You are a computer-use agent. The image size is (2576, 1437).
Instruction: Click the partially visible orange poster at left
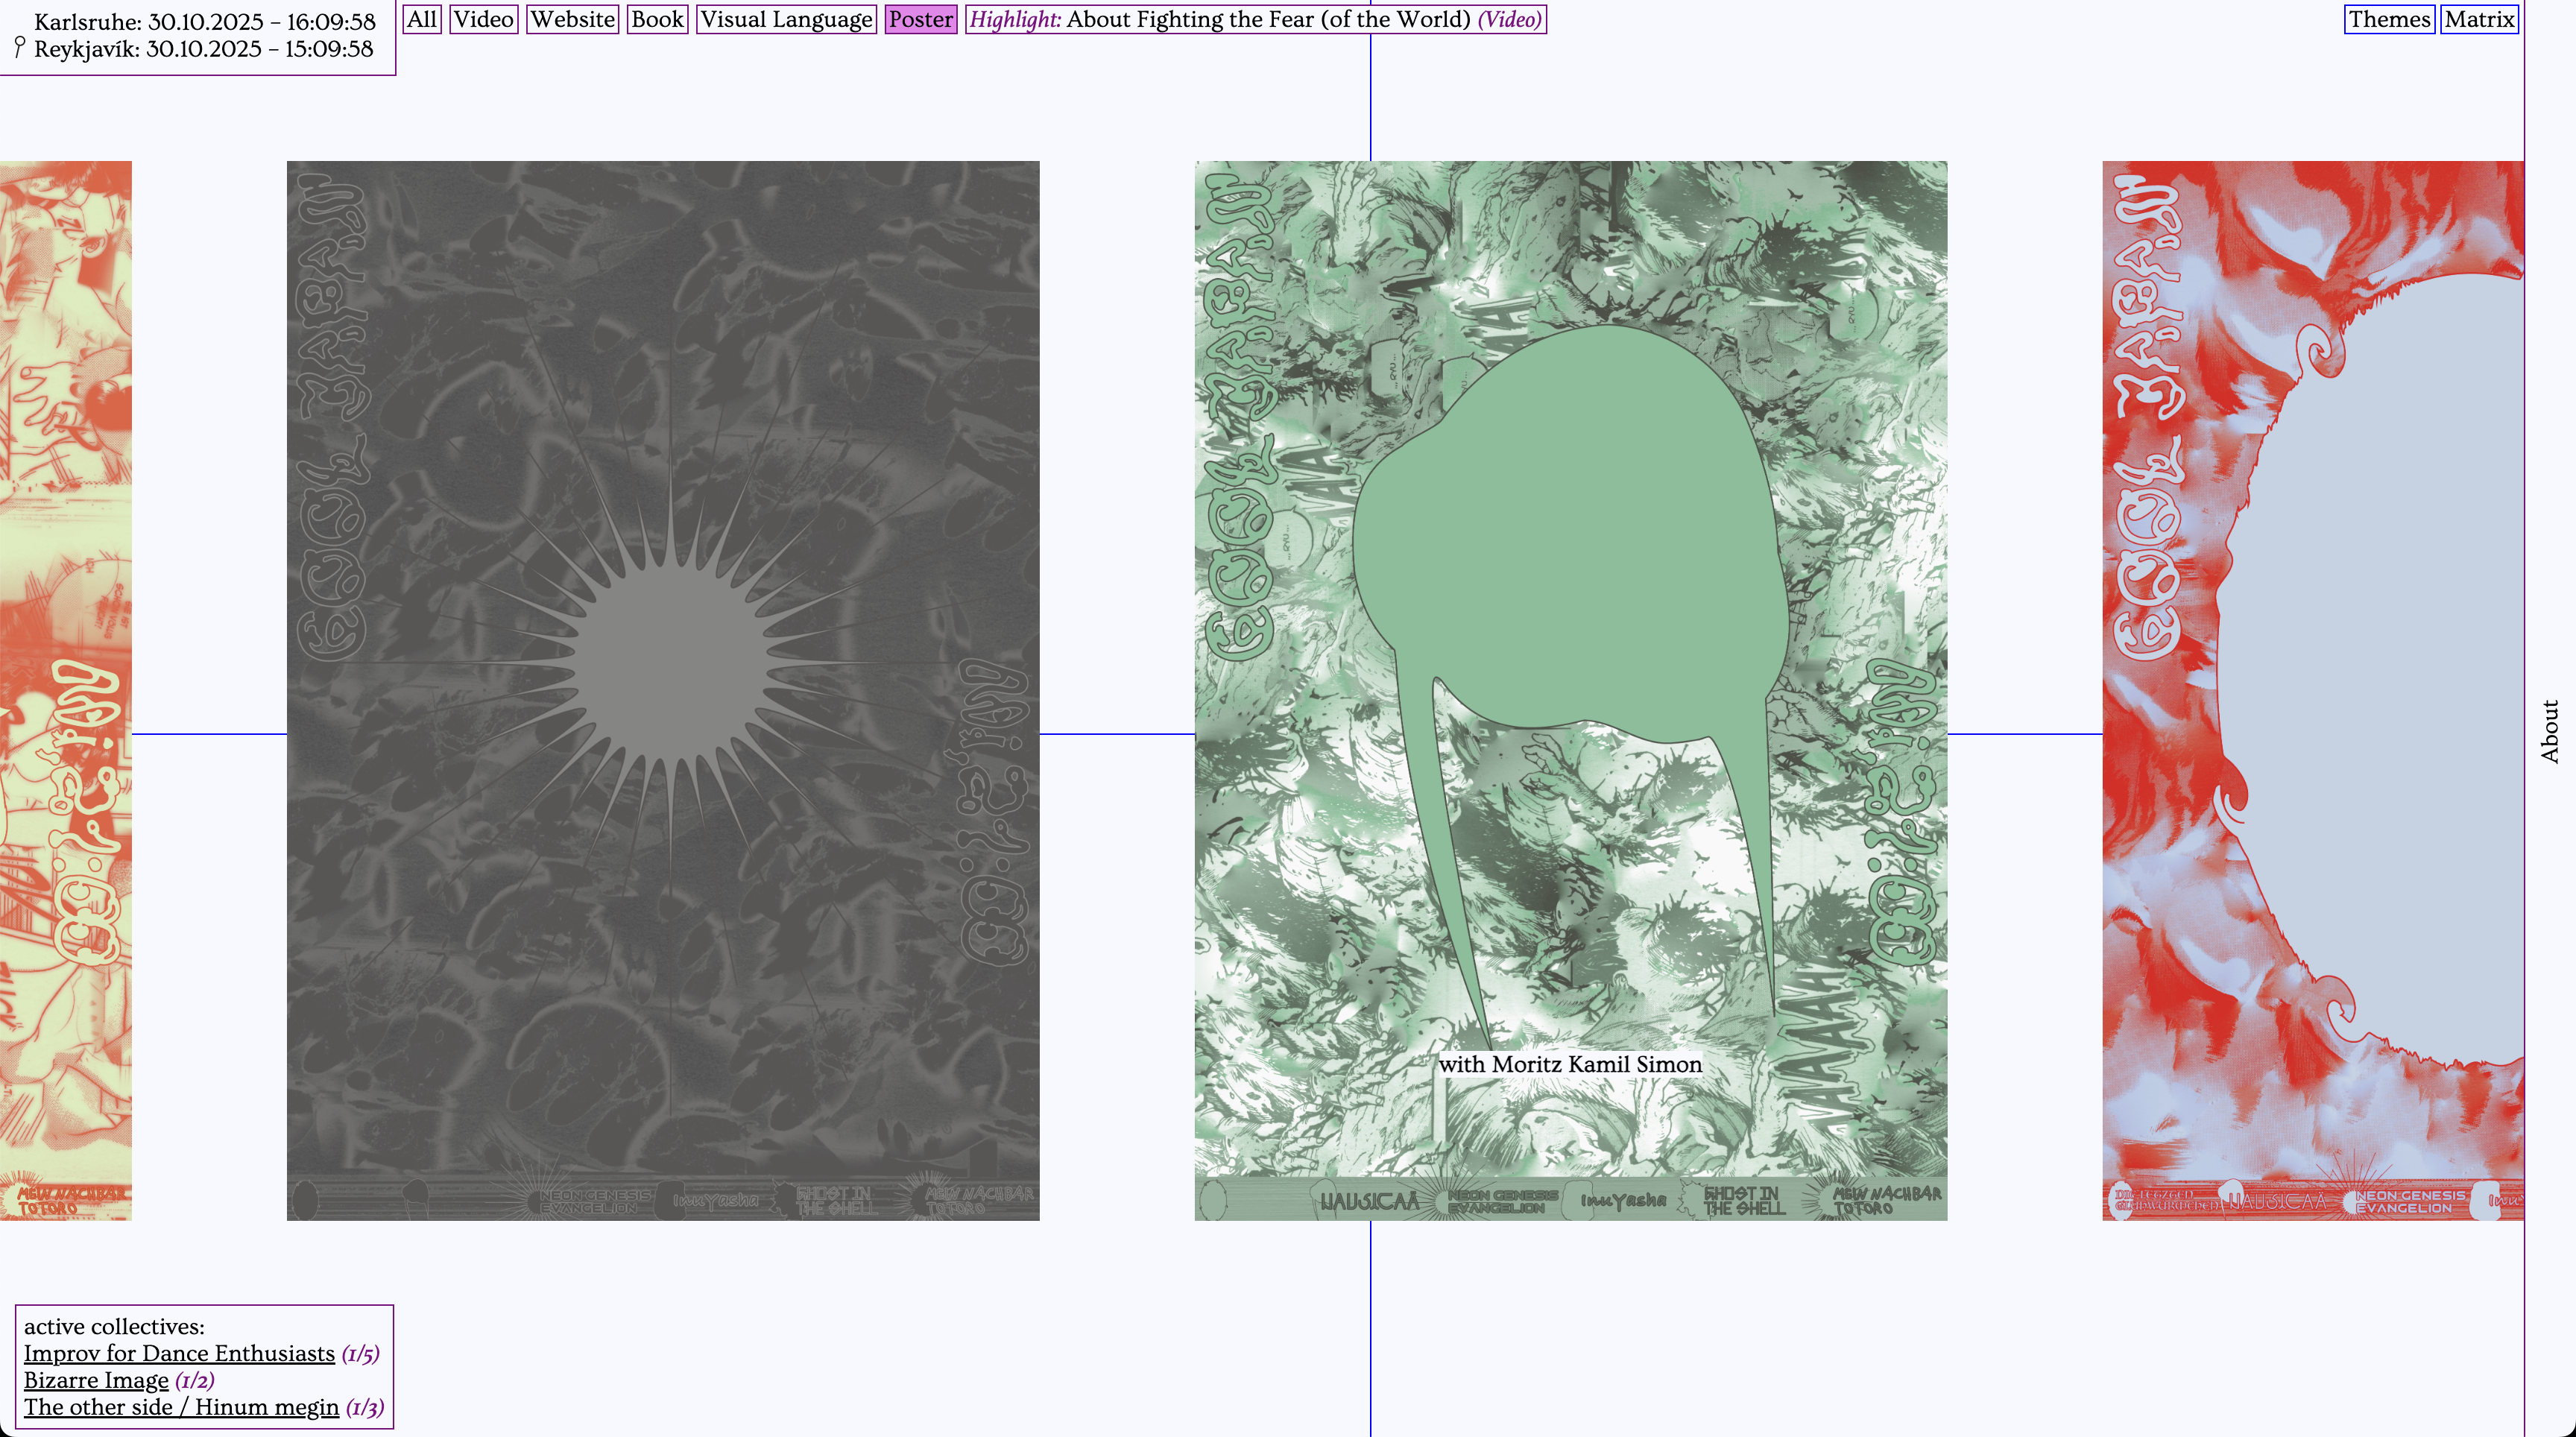coord(65,690)
